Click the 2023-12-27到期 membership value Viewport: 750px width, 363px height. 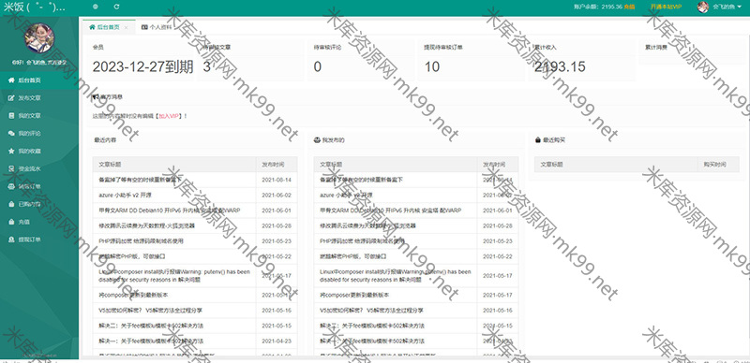(142, 66)
